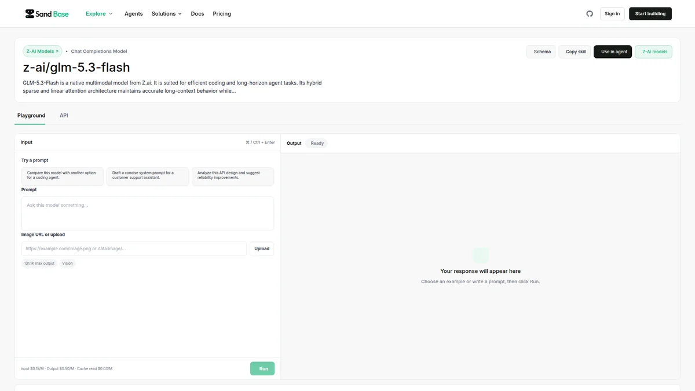Click the Copy skill button
695x391 pixels.
(575, 52)
